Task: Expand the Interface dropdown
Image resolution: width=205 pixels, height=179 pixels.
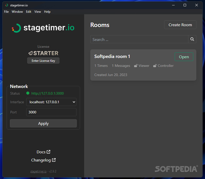Action: pos(51,102)
